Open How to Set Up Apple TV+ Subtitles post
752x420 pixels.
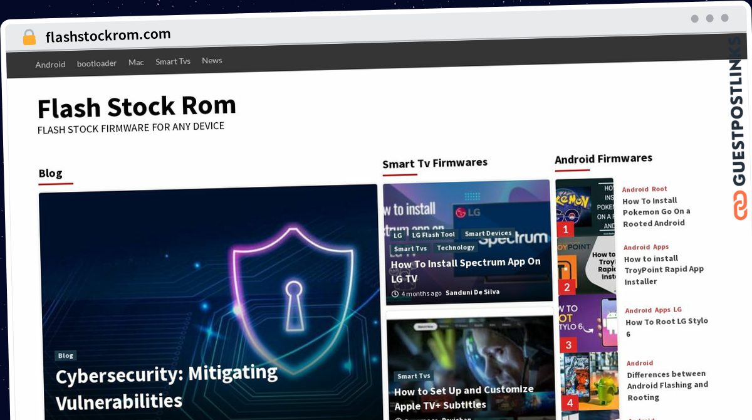pos(464,397)
